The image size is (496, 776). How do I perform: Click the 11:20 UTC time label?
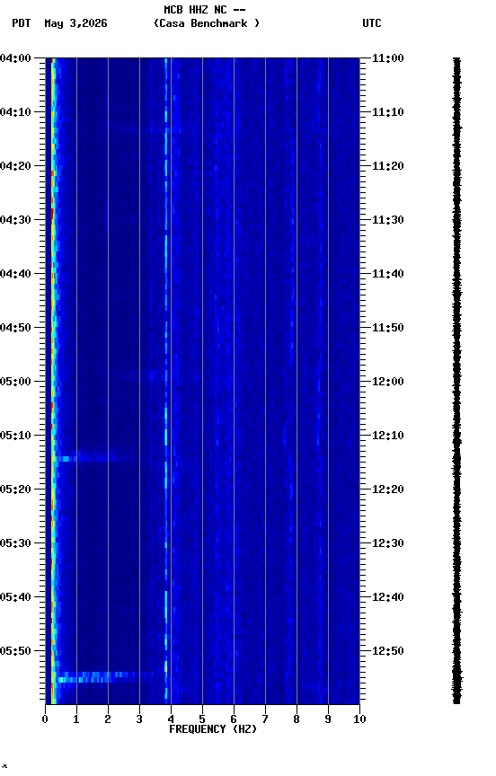(388, 166)
